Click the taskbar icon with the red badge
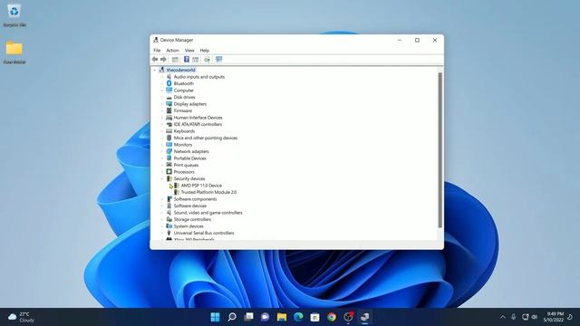 (x=348, y=317)
